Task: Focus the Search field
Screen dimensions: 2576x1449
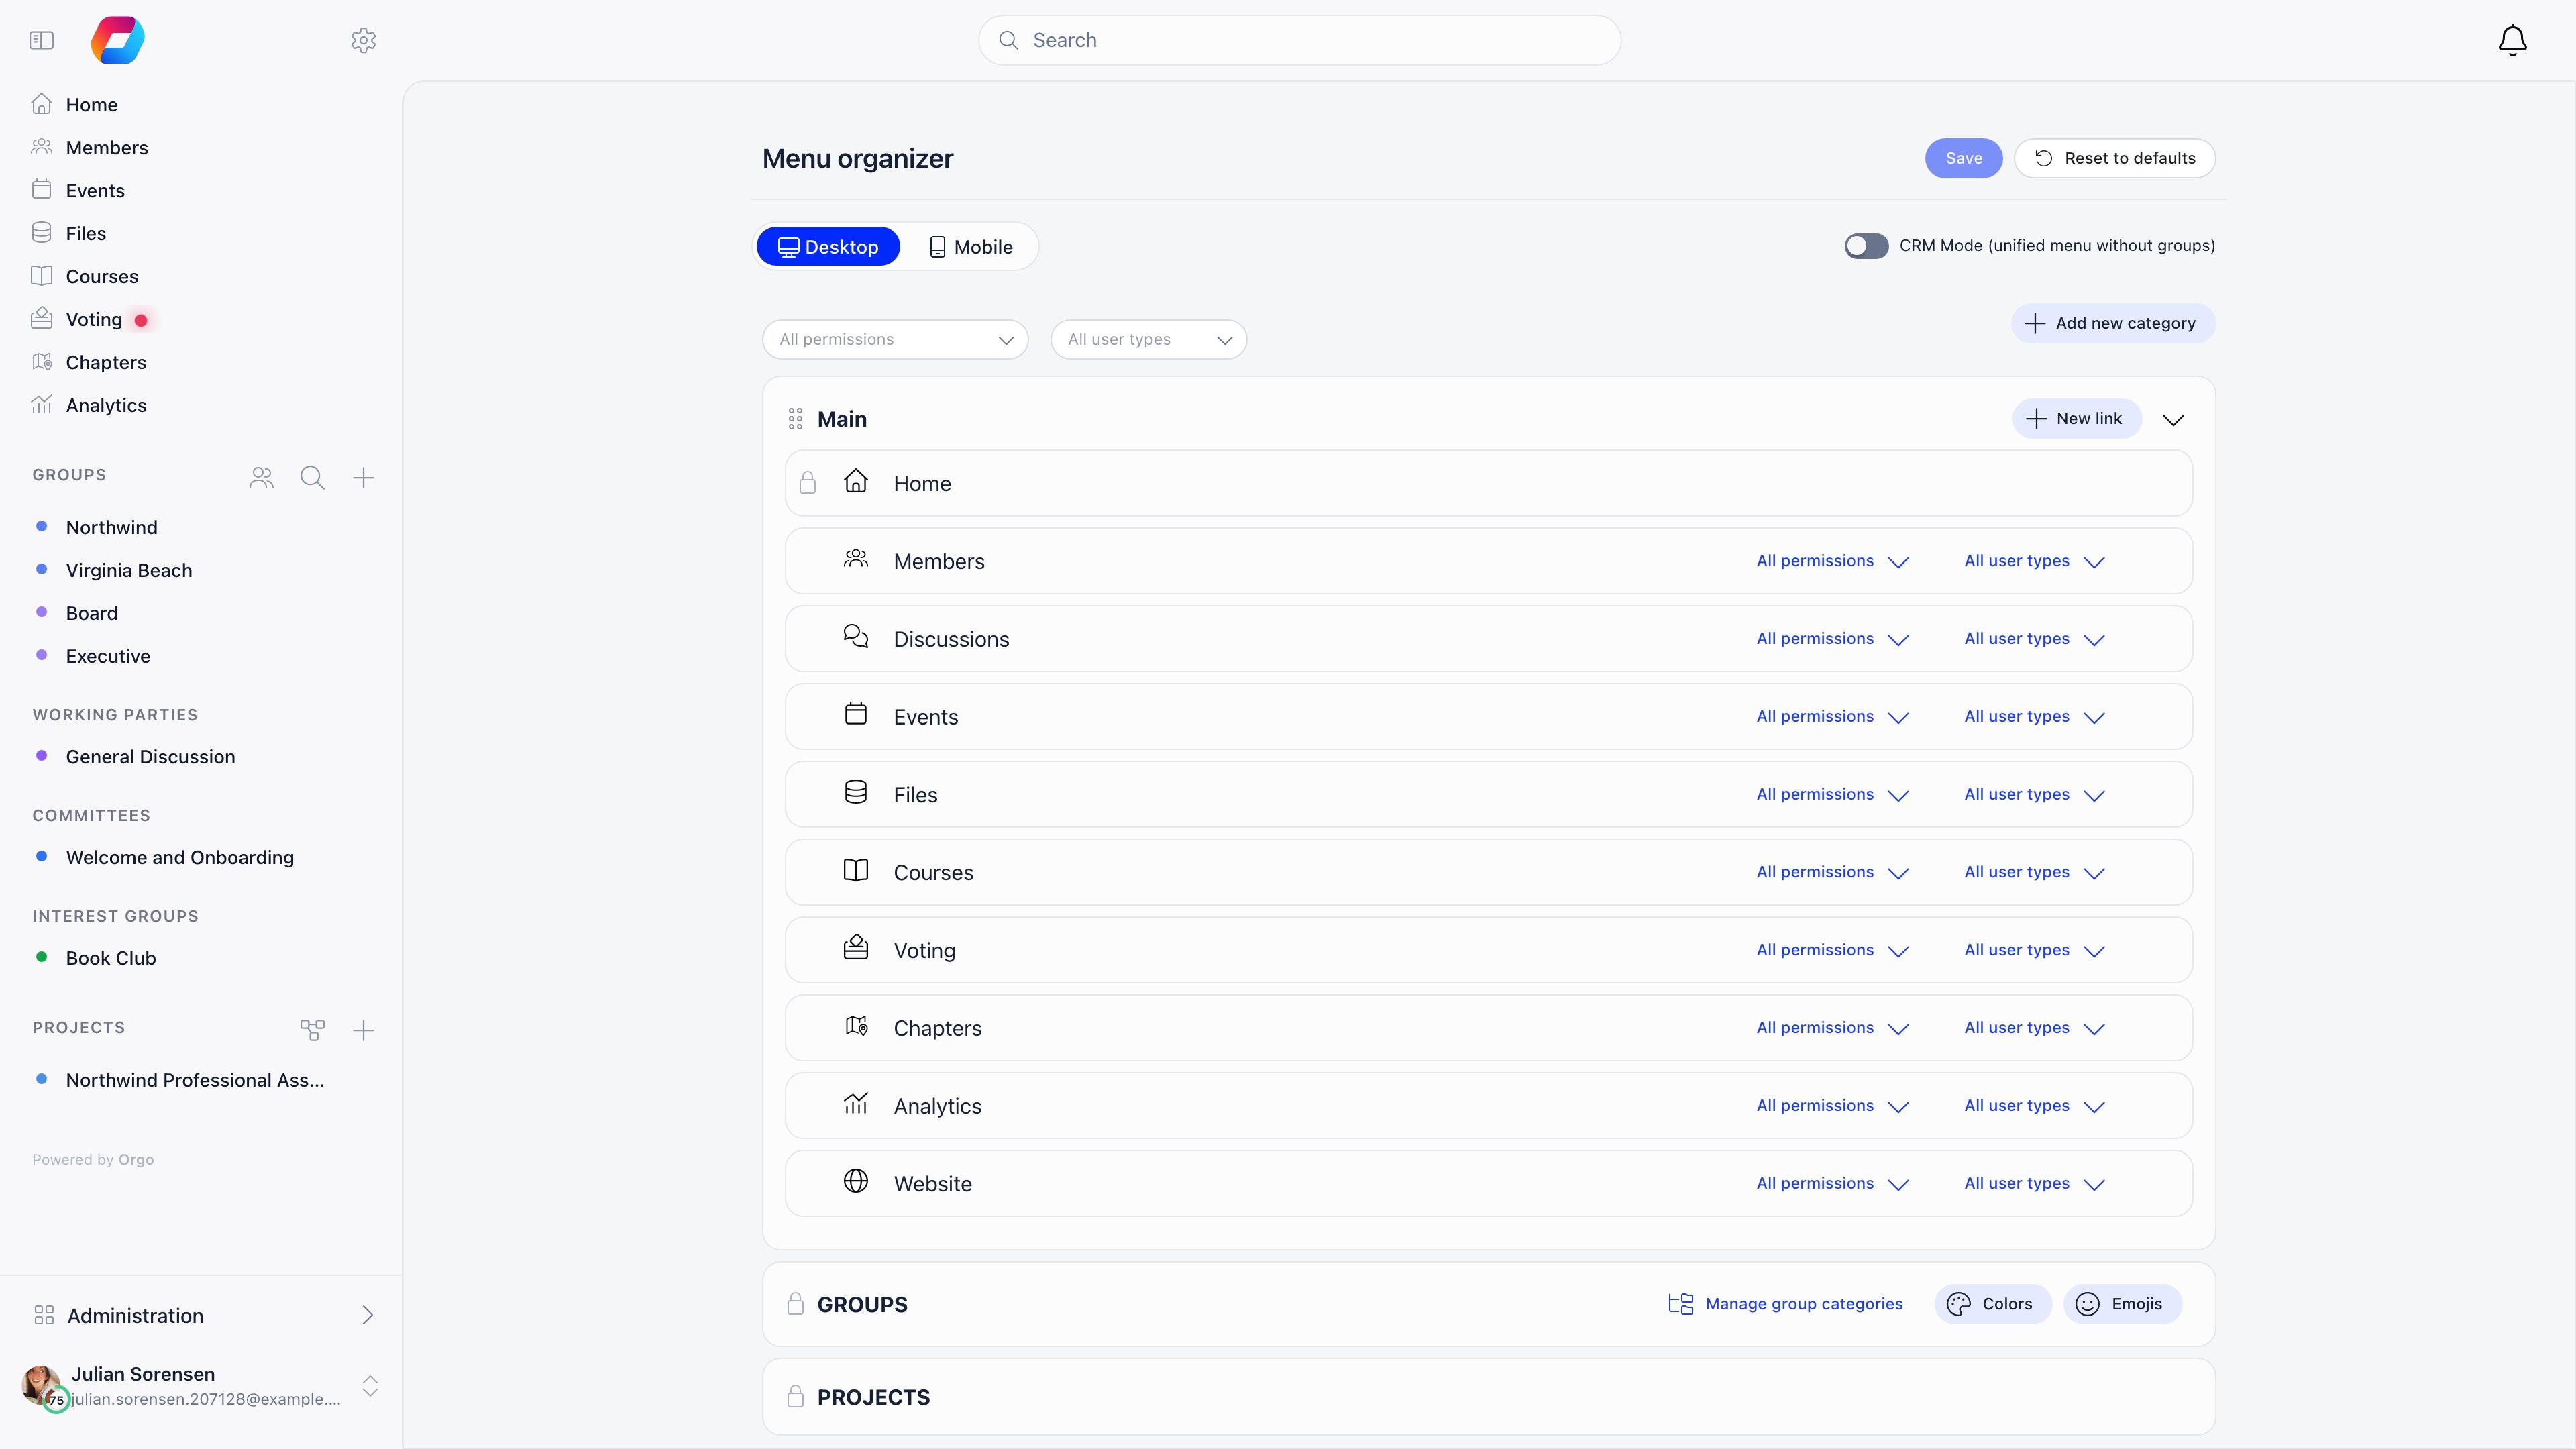Action: pos(1299,40)
